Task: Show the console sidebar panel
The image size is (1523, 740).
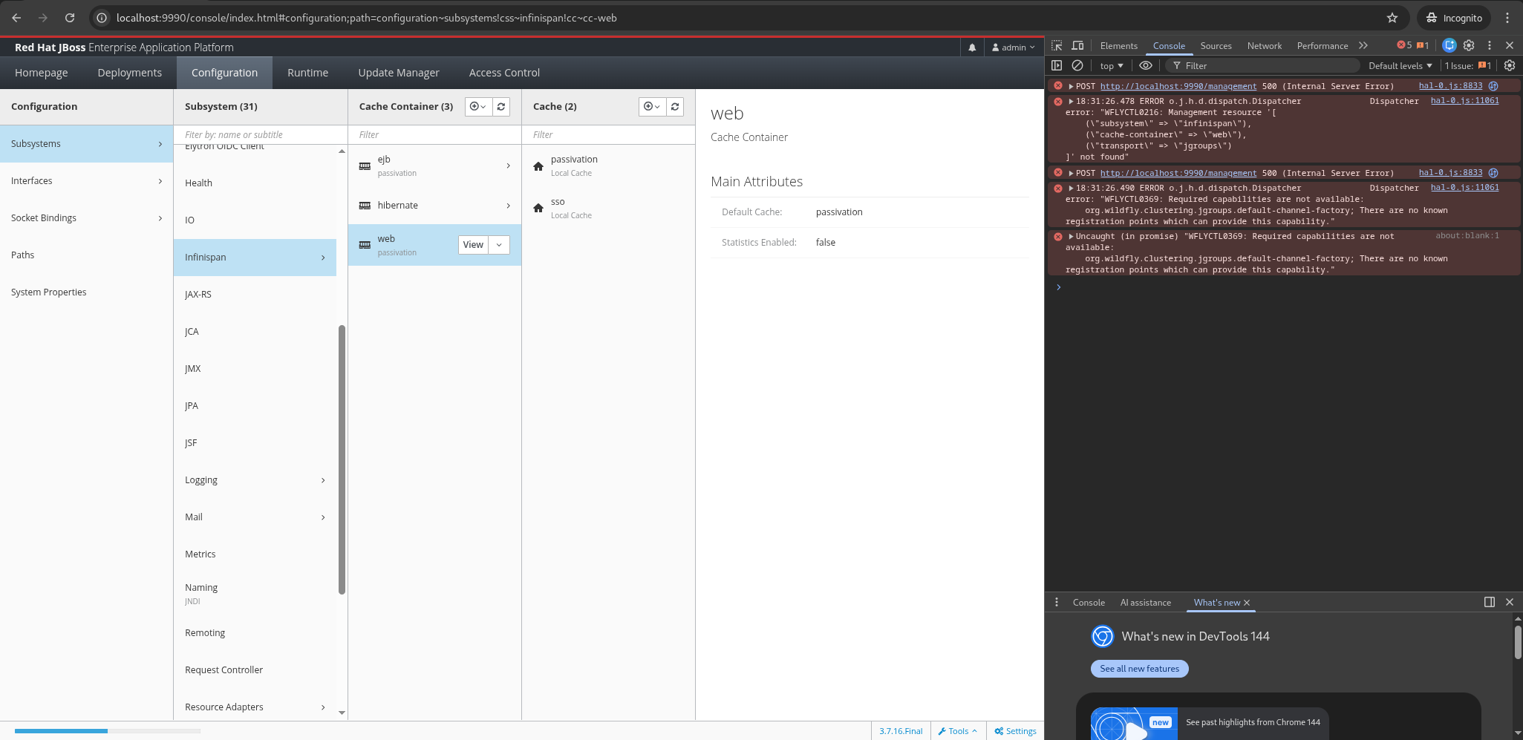Action: pos(1057,65)
